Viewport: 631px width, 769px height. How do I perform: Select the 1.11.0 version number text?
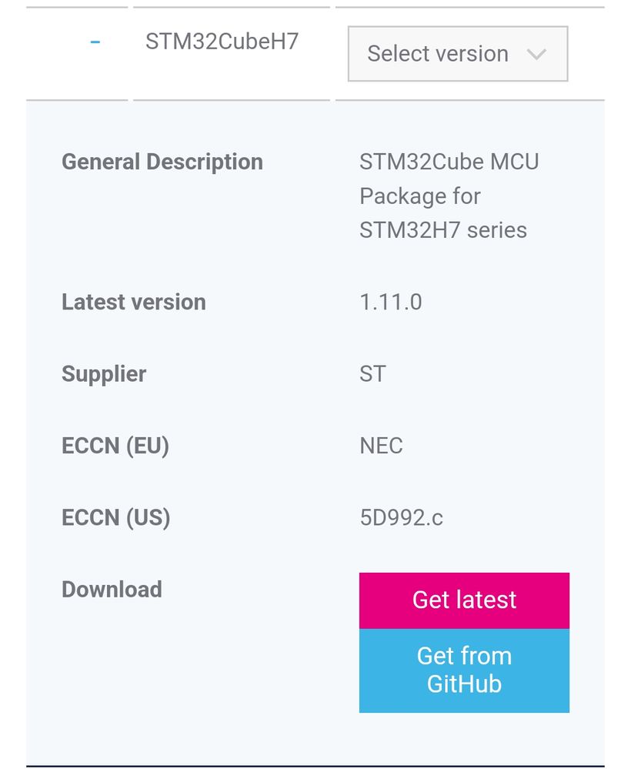tap(391, 302)
